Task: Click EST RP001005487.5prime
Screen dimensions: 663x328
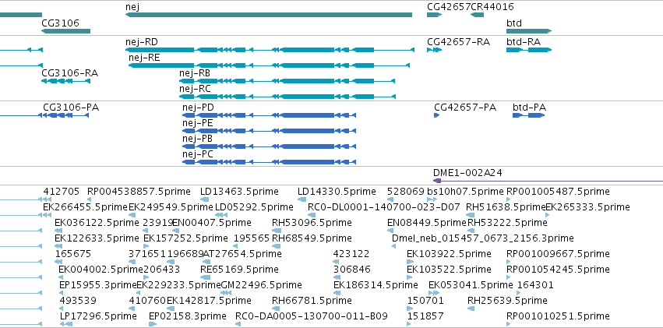Action: pos(558,192)
